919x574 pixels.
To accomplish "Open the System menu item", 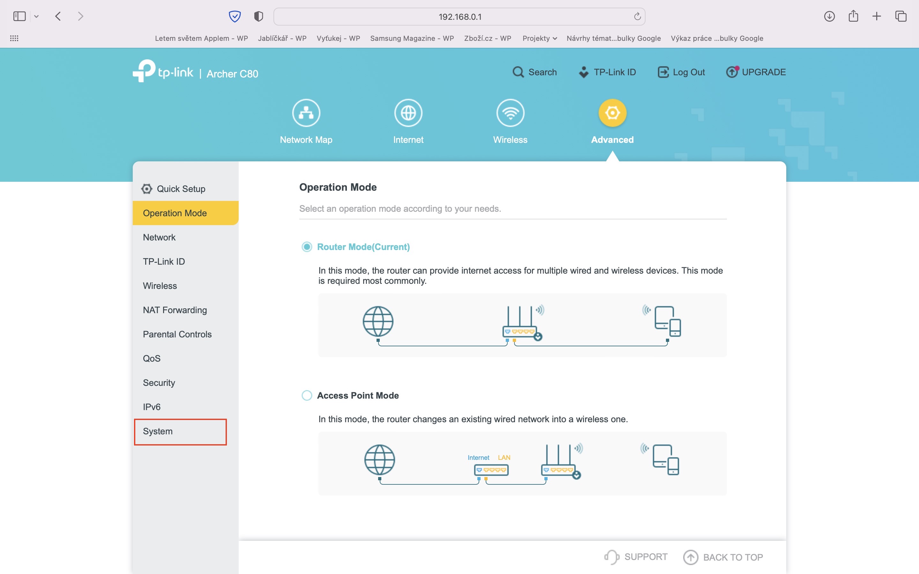I will (158, 431).
